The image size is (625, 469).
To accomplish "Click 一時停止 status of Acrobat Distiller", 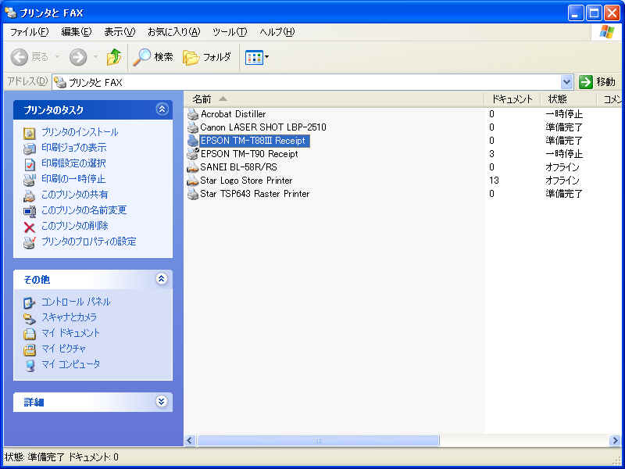I will (x=564, y=114).
